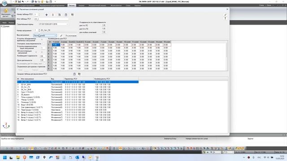
Task: Open help with the question mark icon
Action: coord(225,18)
